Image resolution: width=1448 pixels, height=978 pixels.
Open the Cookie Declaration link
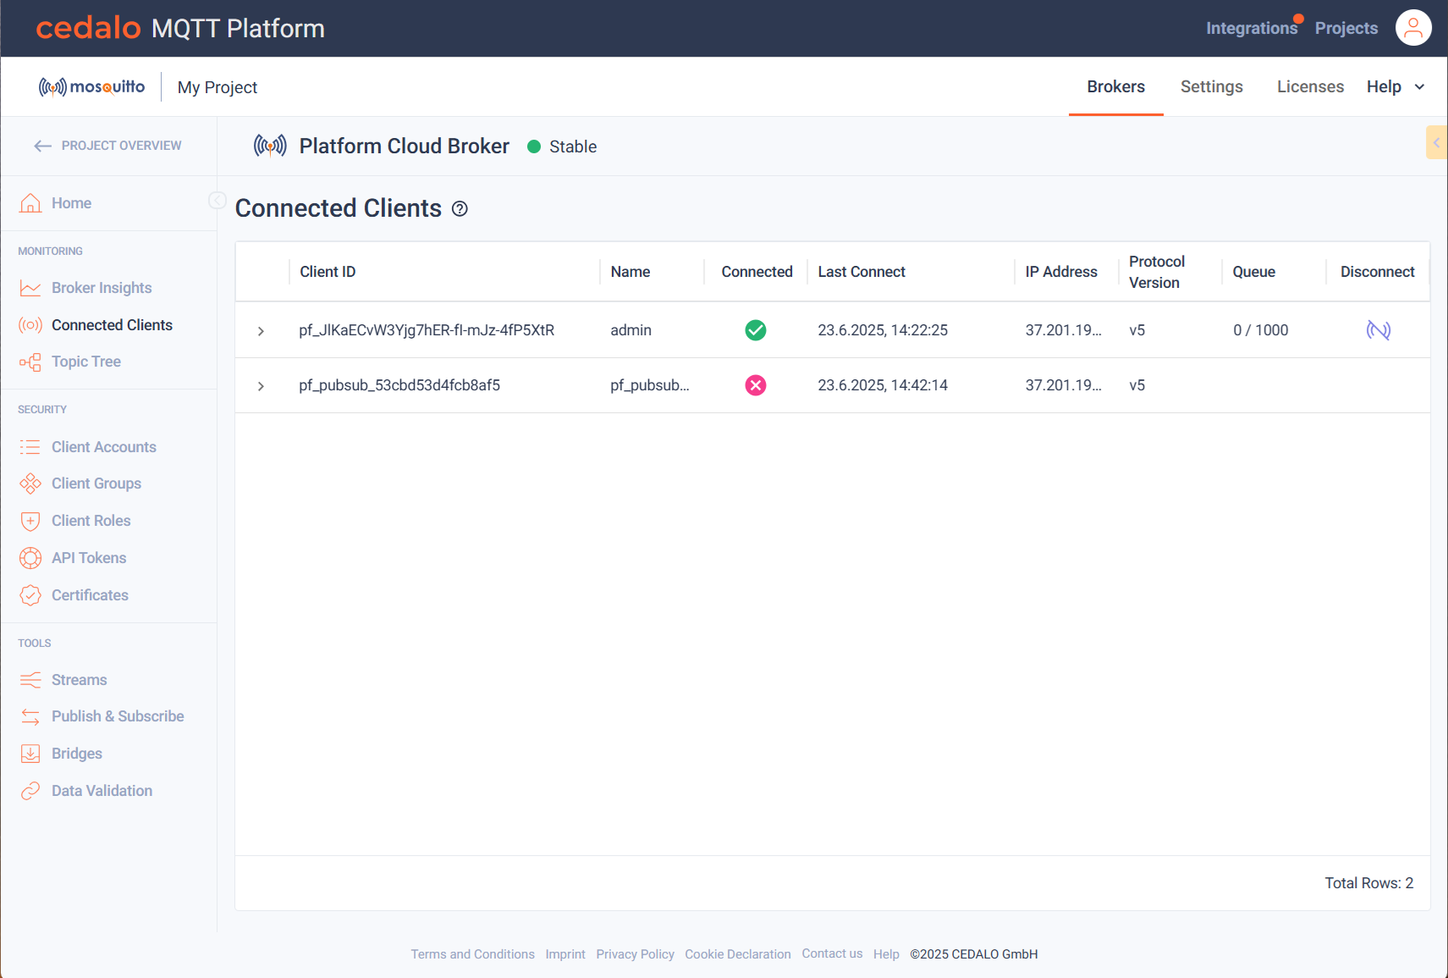738,954
